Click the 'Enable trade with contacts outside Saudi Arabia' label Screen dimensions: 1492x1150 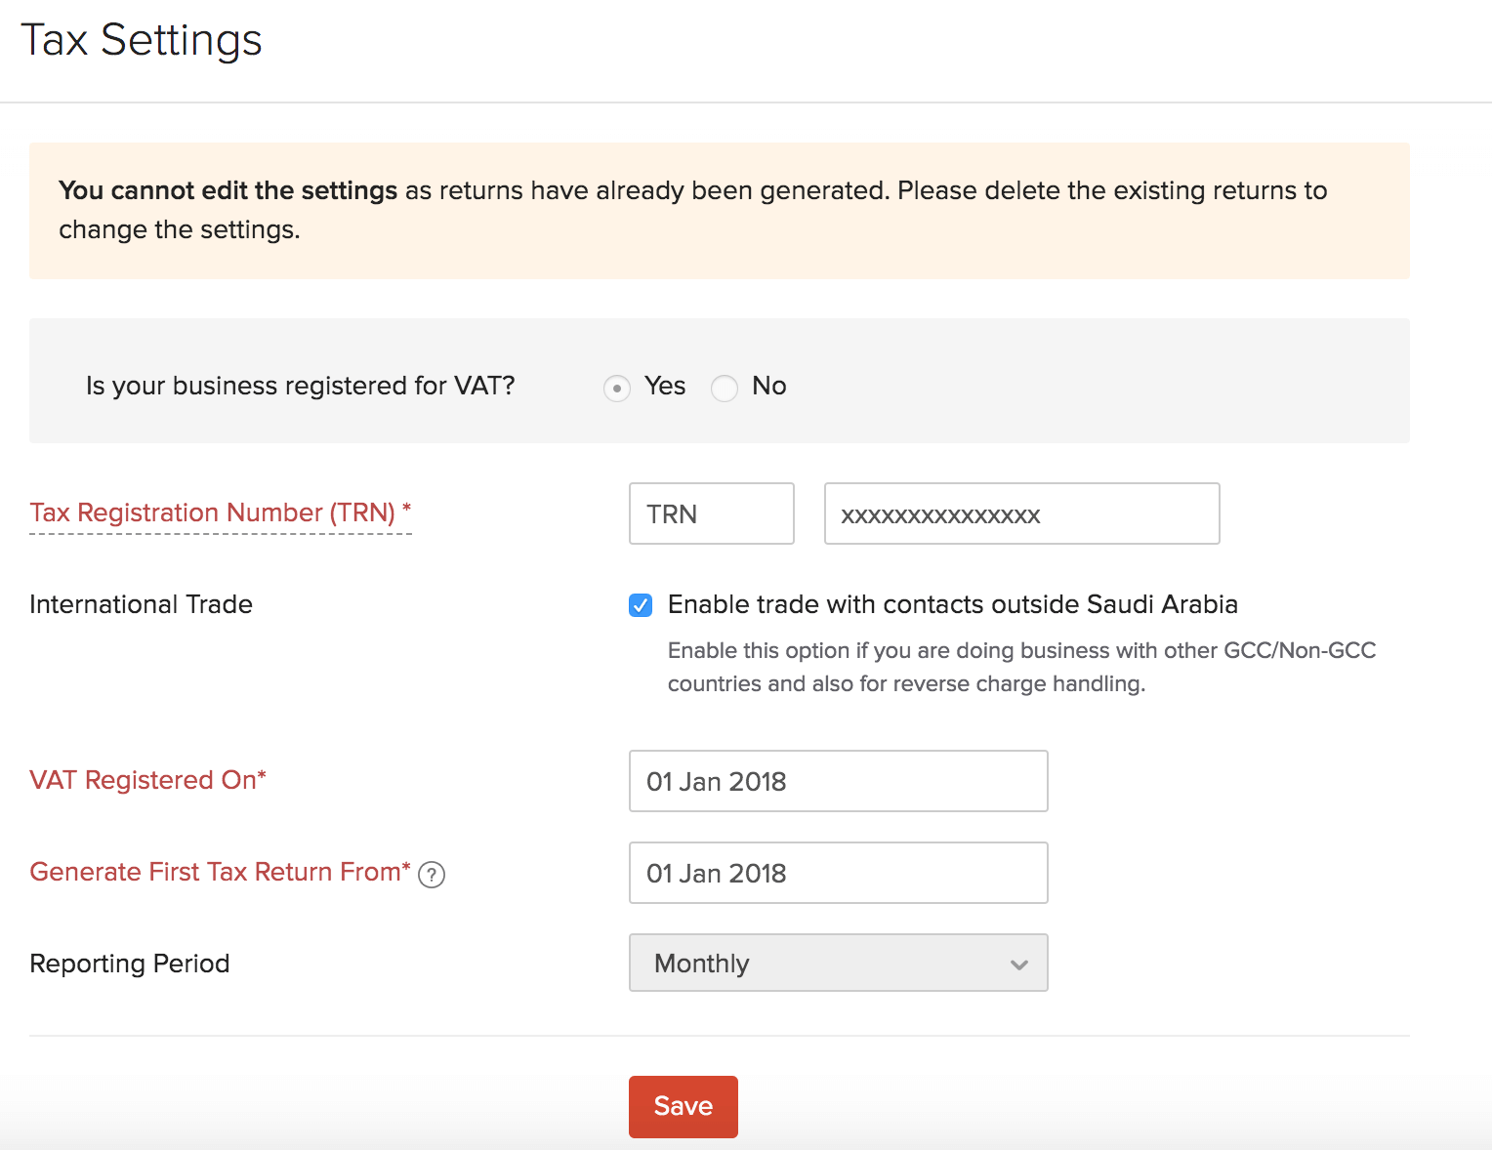click(952, 604)
